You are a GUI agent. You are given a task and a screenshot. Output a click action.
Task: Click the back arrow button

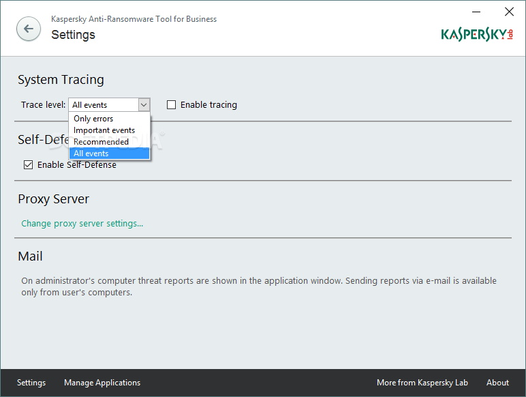click(x=29, y=29)
